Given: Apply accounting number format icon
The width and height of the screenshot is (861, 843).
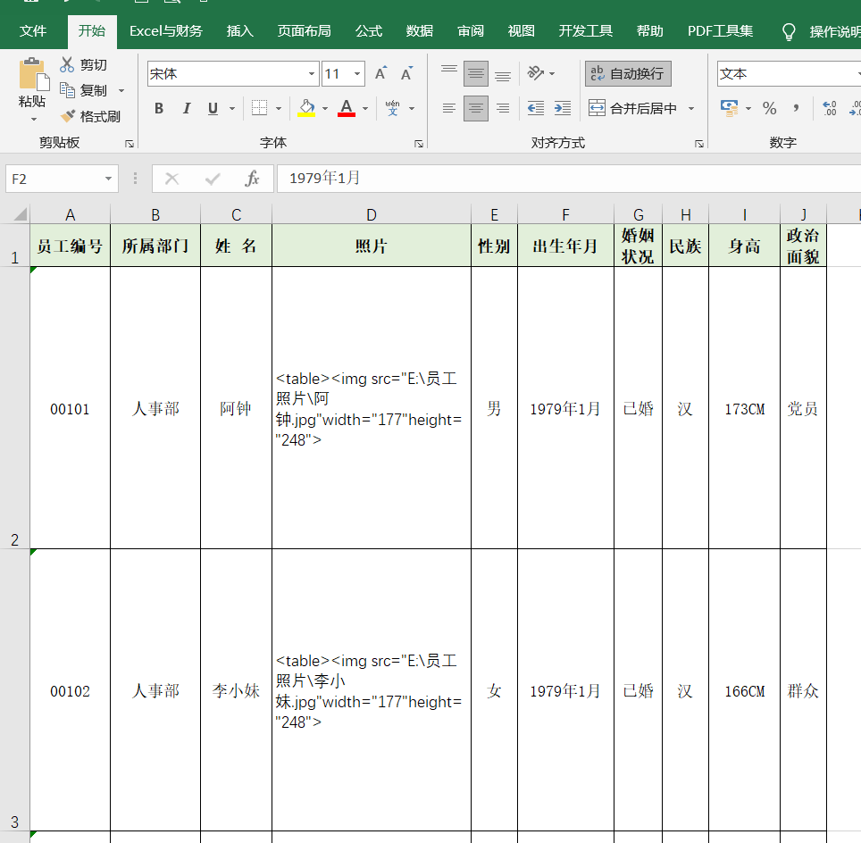Looking at the screenshot, I should 729,108.
